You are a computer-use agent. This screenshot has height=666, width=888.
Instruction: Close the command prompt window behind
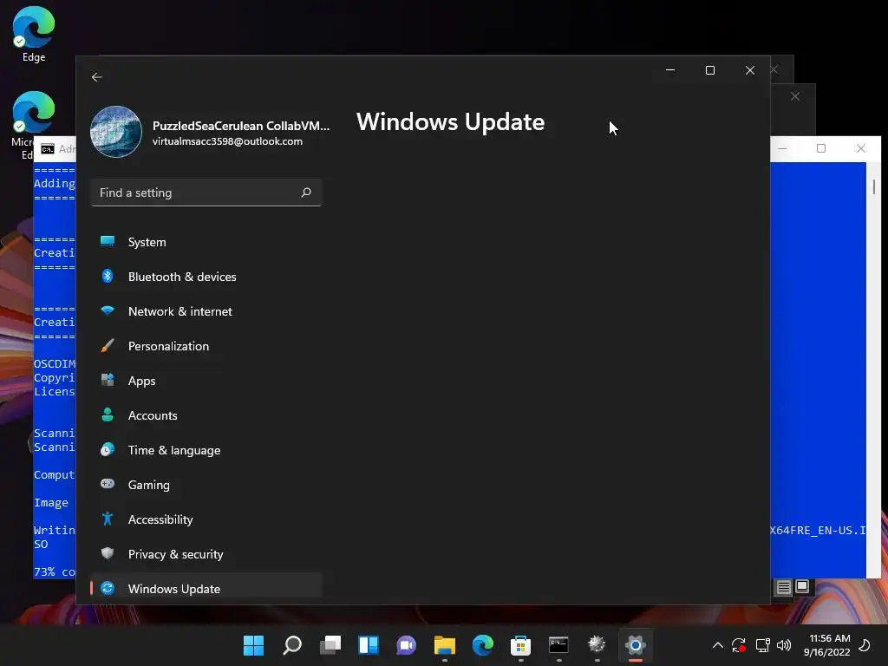coord(861,148)
